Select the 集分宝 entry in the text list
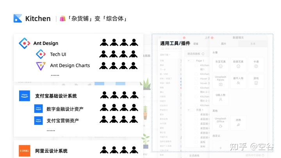The height and width of the screenshot is (158, 281). click(x=162, y=132)
